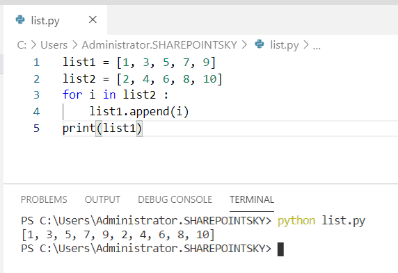Switch to the PROBLEMS panel tab

(44, 199)
